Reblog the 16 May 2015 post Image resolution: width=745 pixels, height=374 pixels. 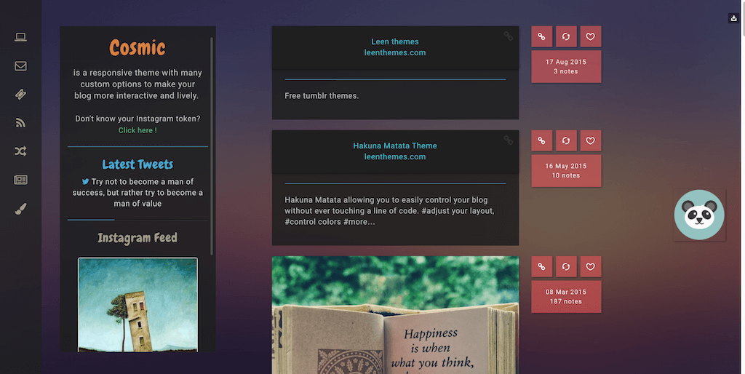[x=566, y=140]
